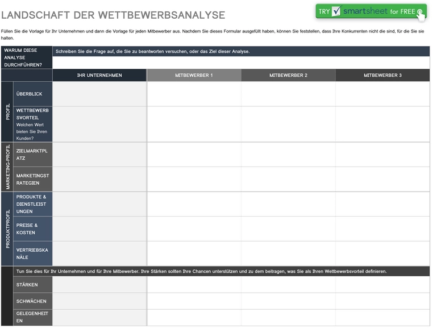Click the Gelegenheiten cell under Mitbewerber 1
The width and height of the screenshot is (432, 328).
tap(194, 318)
